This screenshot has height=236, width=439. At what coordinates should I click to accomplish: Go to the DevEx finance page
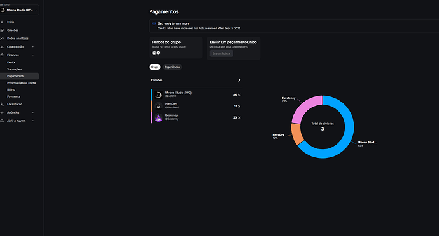pos(11,63)
